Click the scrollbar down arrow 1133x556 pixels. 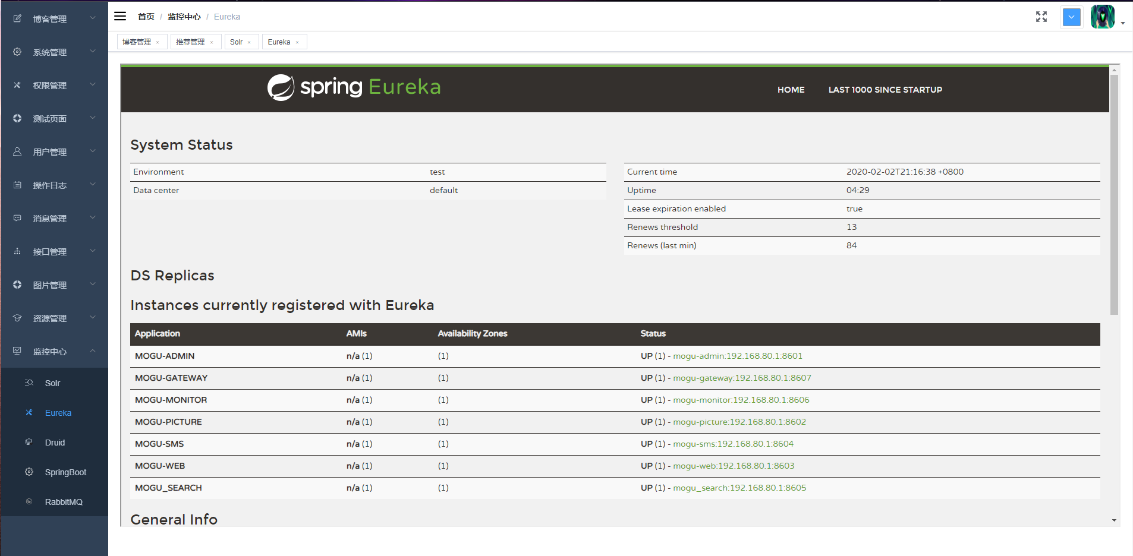[1115, 520]
